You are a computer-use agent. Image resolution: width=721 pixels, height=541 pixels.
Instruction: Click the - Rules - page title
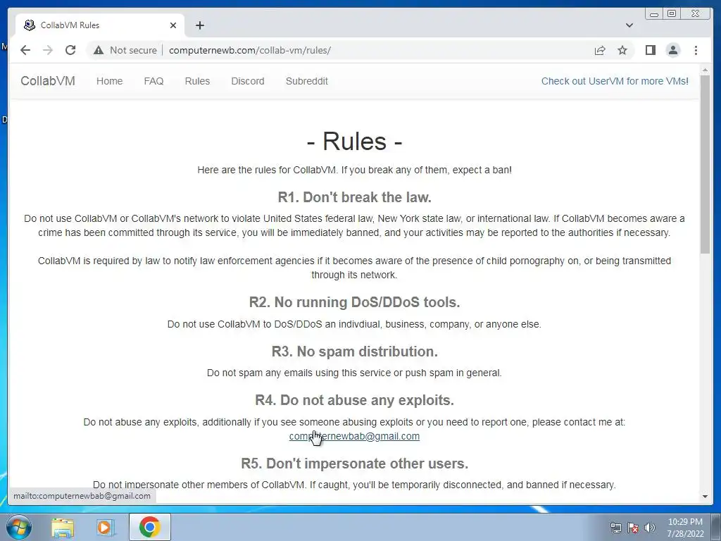pos(355,141)
